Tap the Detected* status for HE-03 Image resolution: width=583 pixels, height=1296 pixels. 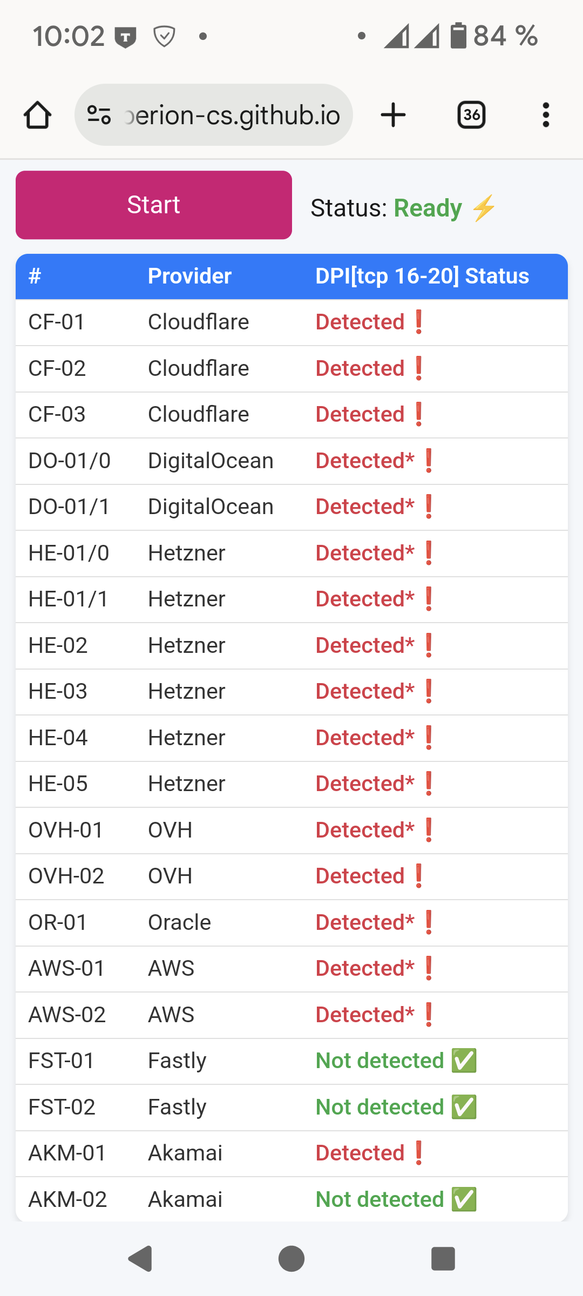point(365,692)
